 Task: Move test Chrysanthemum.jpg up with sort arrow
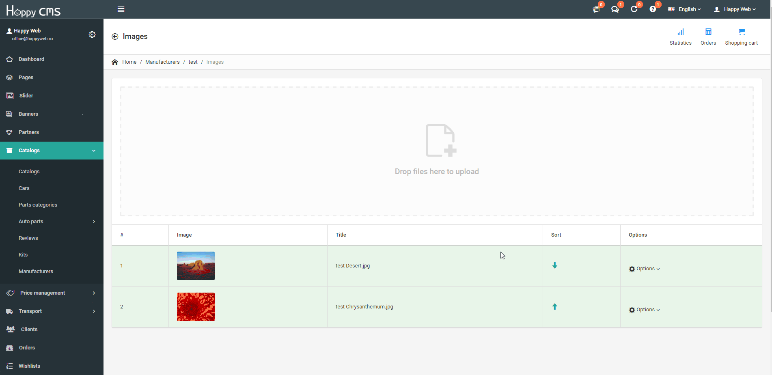point(555,306)
